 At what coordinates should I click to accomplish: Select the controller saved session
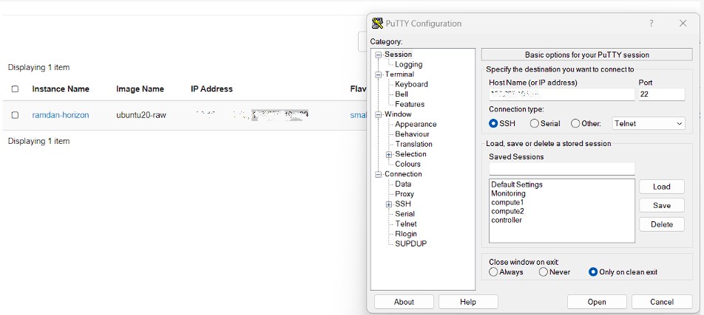pos(507,220)
